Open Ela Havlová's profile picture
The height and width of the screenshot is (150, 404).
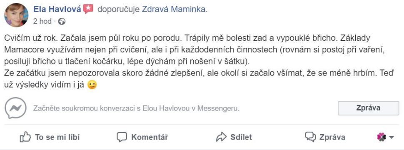(17, 15)
